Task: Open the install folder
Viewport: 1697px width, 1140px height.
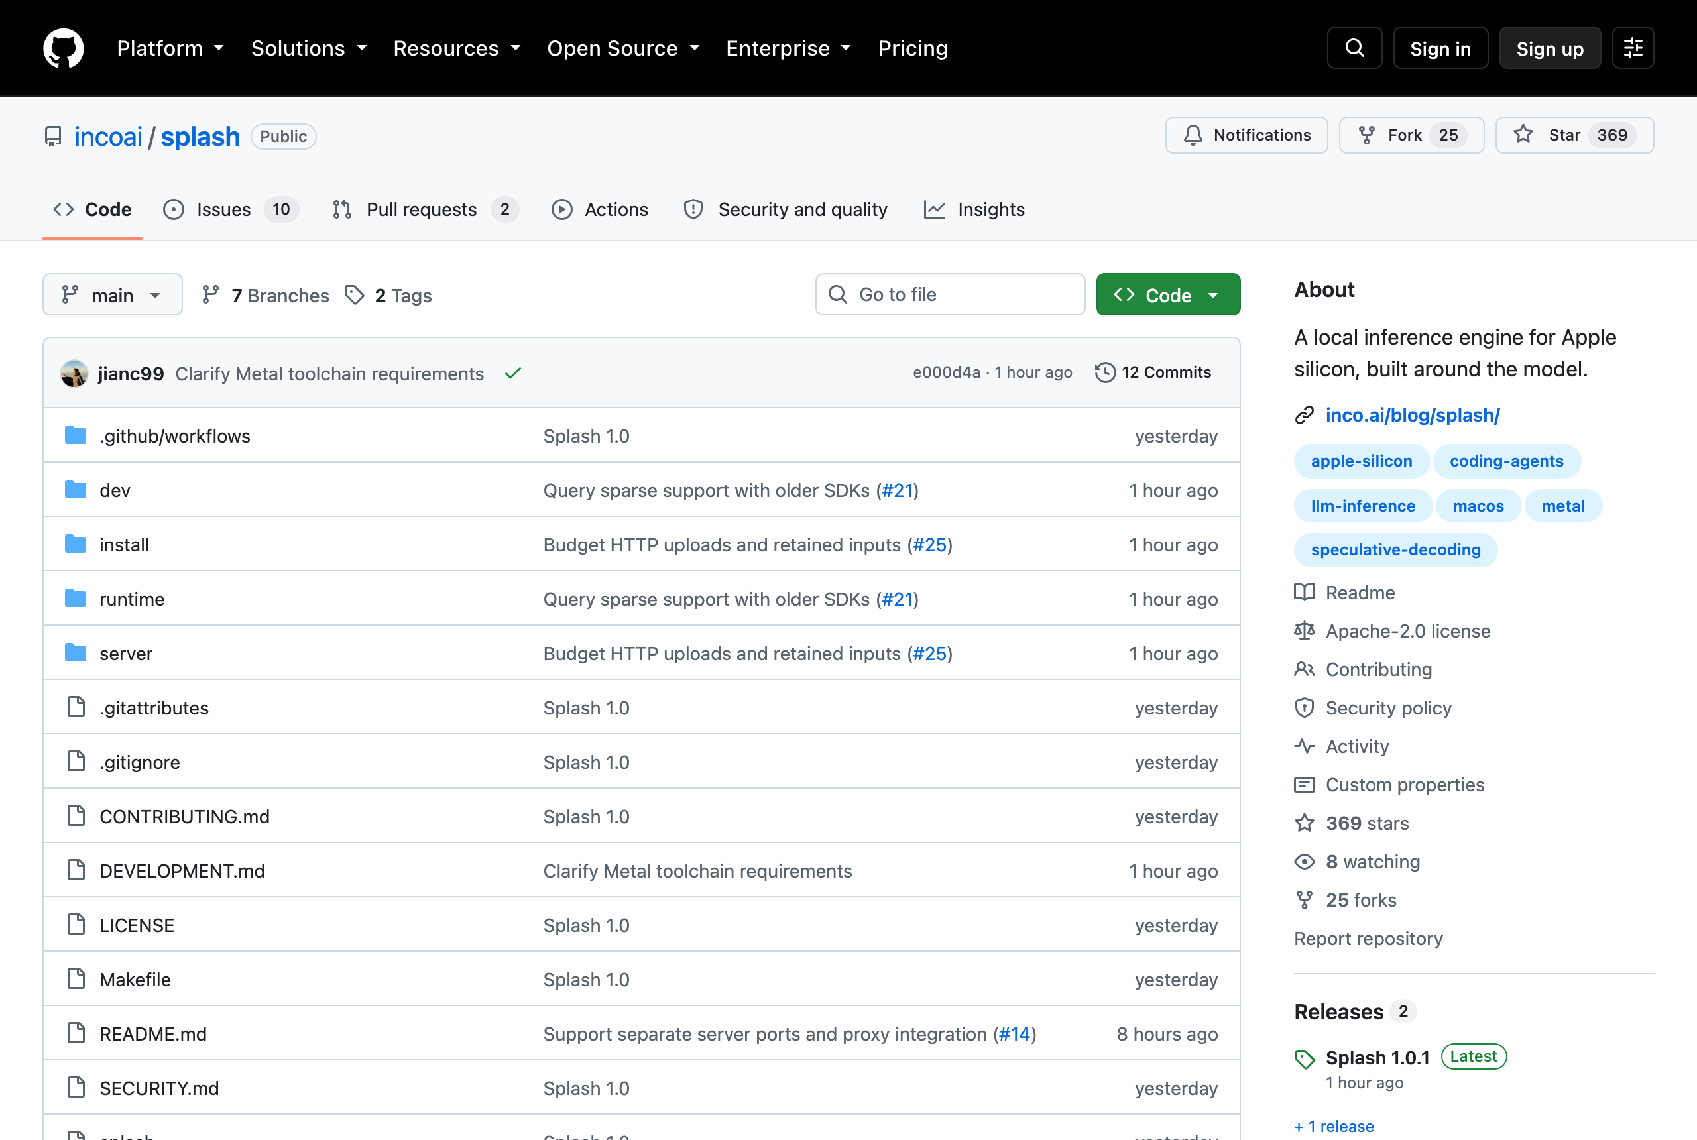Action: click(x=125, y=545)
